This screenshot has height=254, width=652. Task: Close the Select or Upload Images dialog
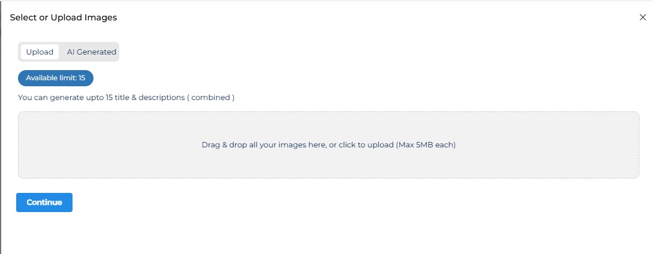coord(642,17)
